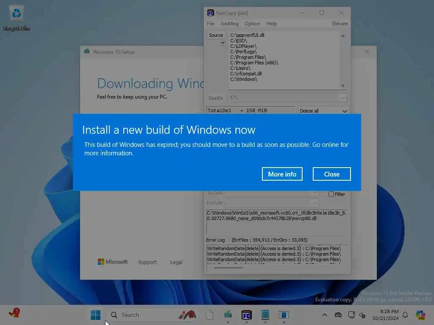
Task: Open the FastCopy Option menu
Action: pyautogui.click(x=252, y=24)
